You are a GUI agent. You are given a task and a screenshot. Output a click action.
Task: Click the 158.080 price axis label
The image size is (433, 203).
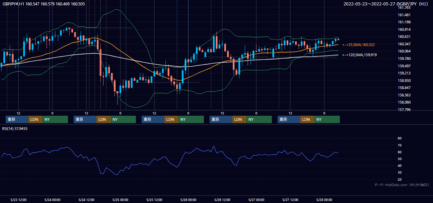[404, 102]
